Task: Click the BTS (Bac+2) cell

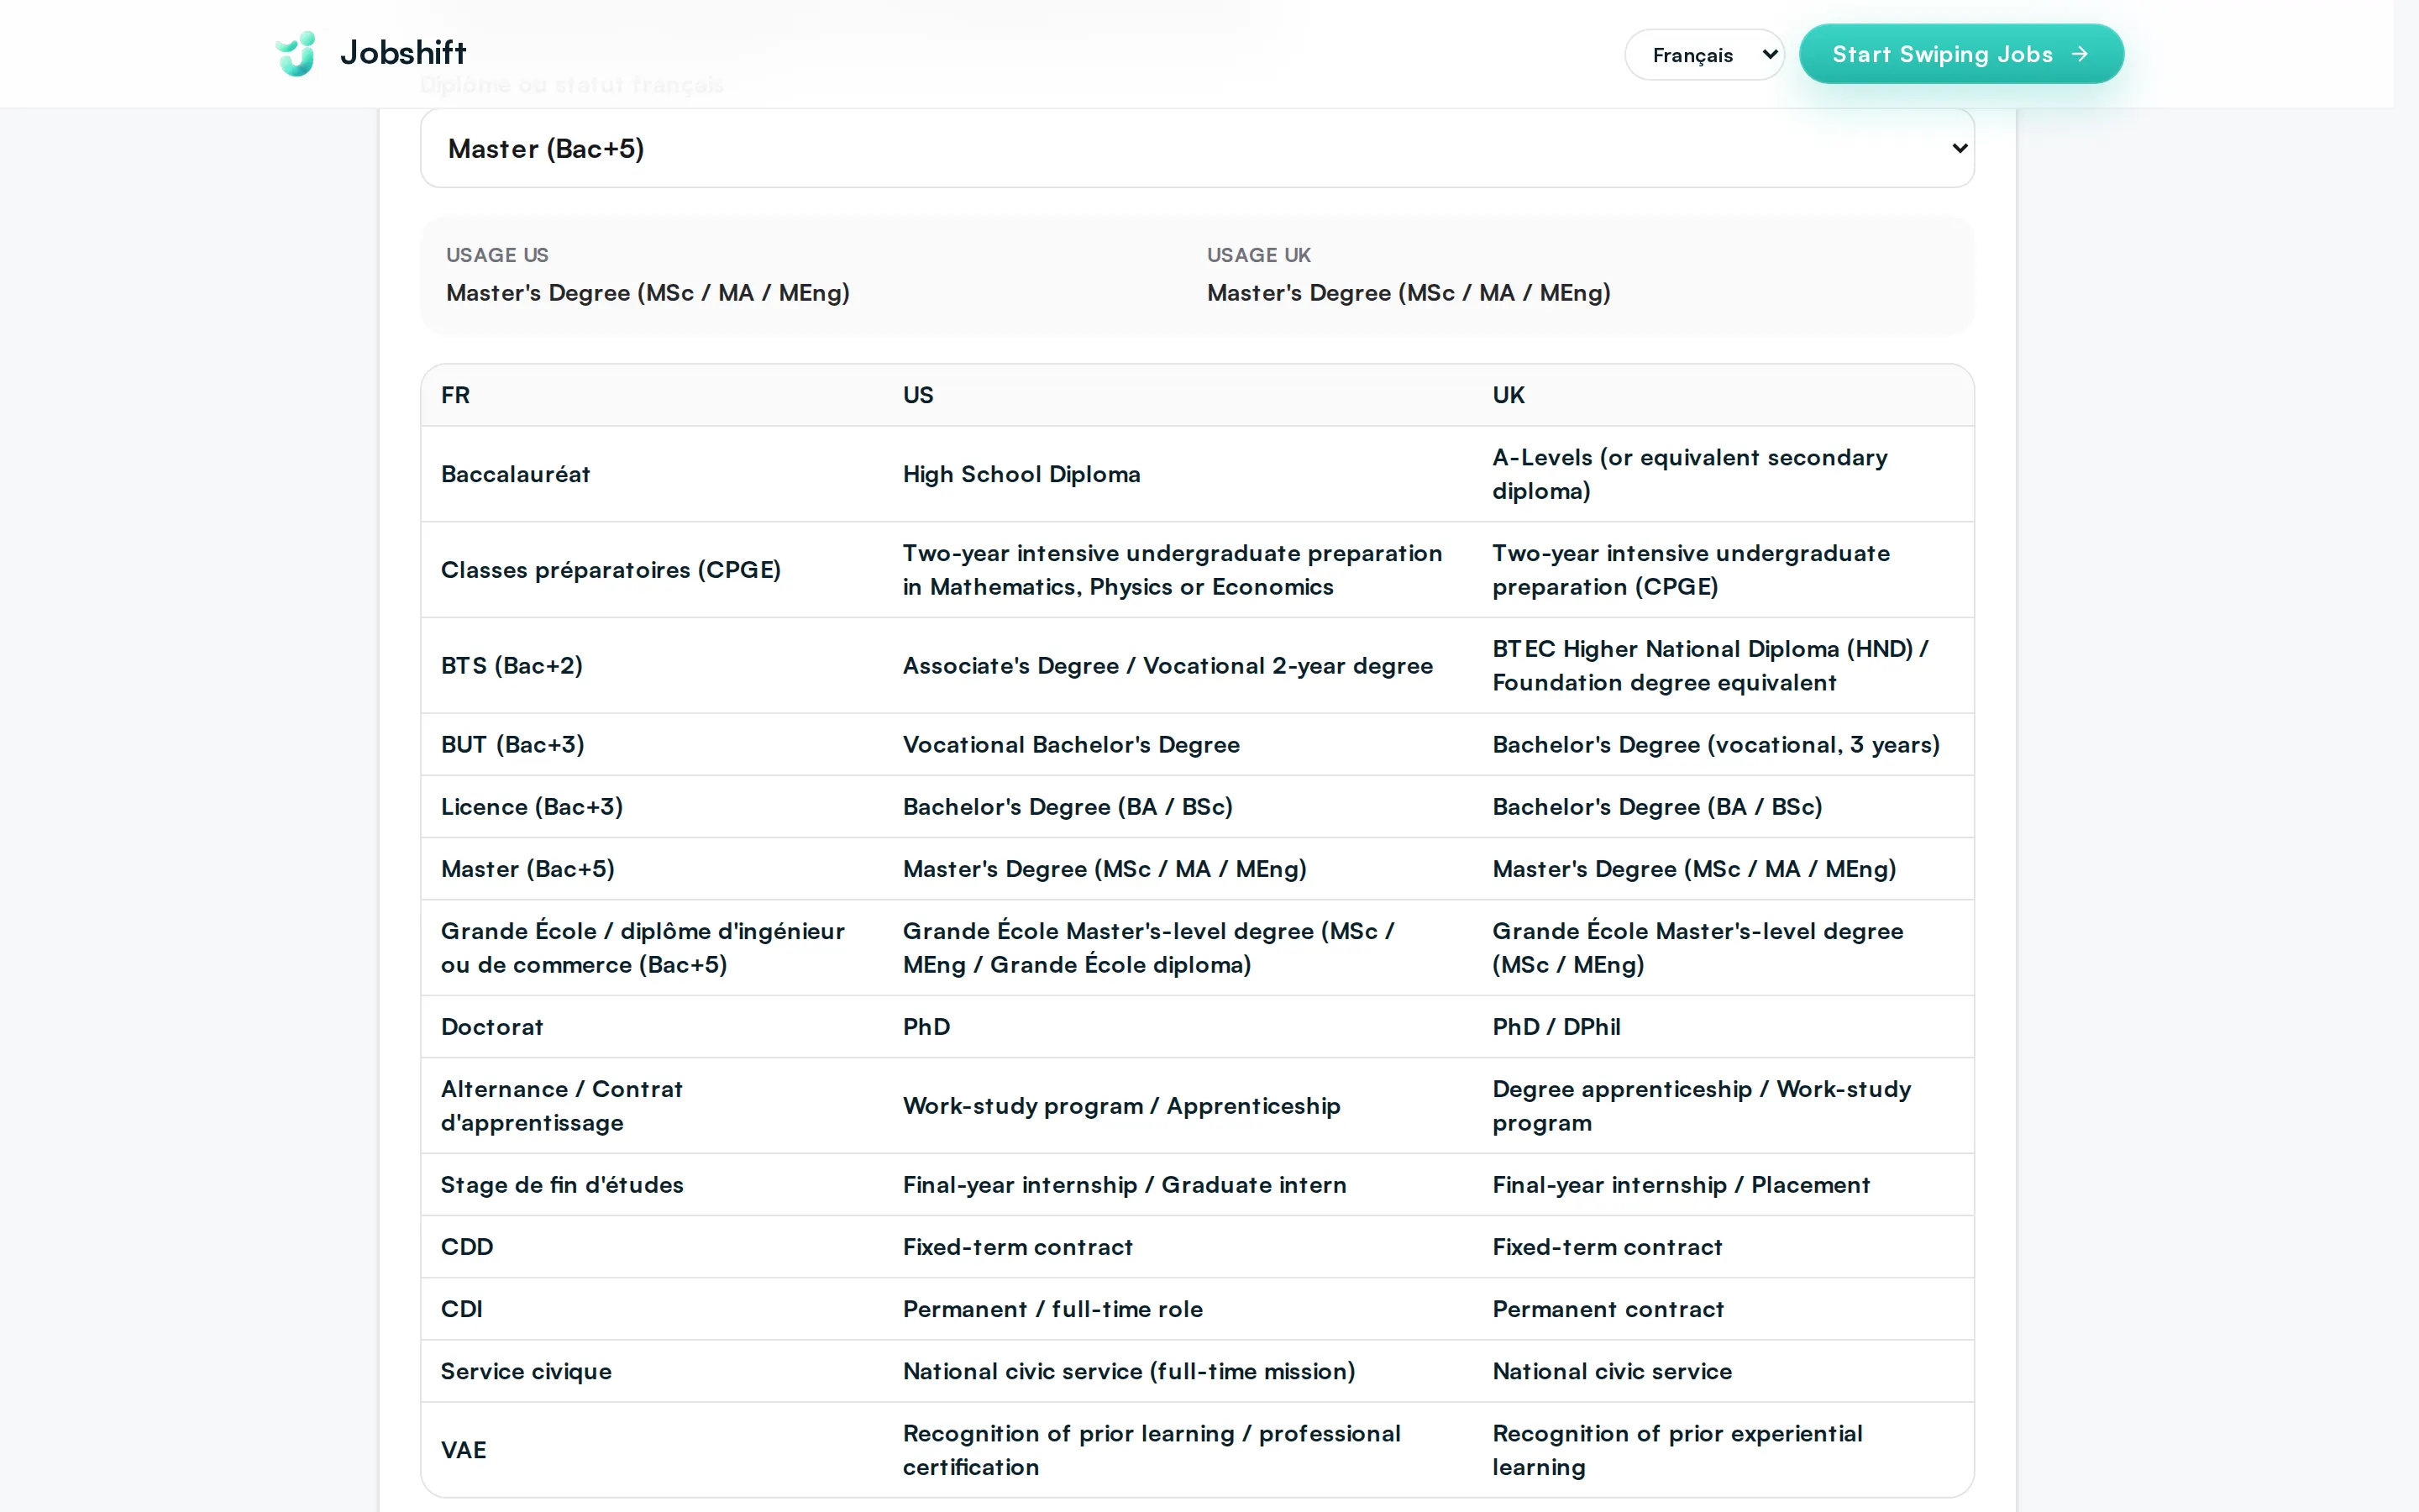Action: tap(512, 666)
